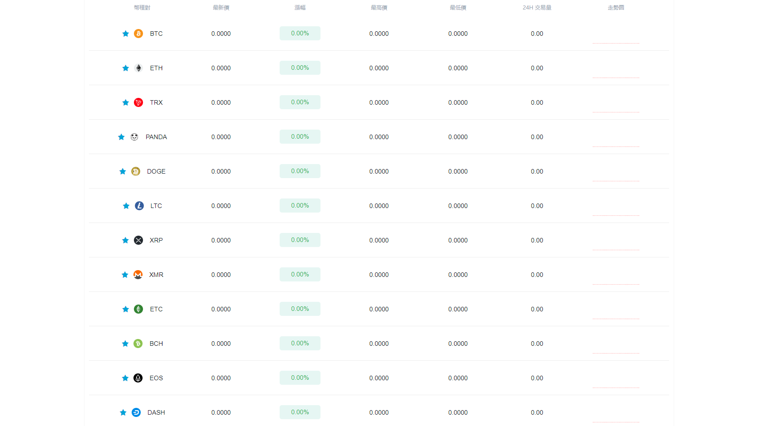
Task: Click the ETH 0.00% change badge
Action: click(x=300, y=68)
